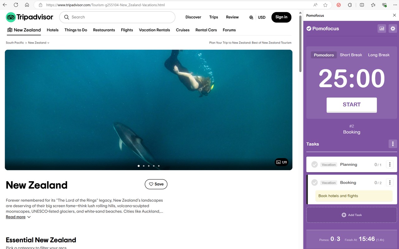This screenshot has height=249, width=399.
Task: Open the browser home page icon
Action: pyautogui.click(x=27, y=5)
